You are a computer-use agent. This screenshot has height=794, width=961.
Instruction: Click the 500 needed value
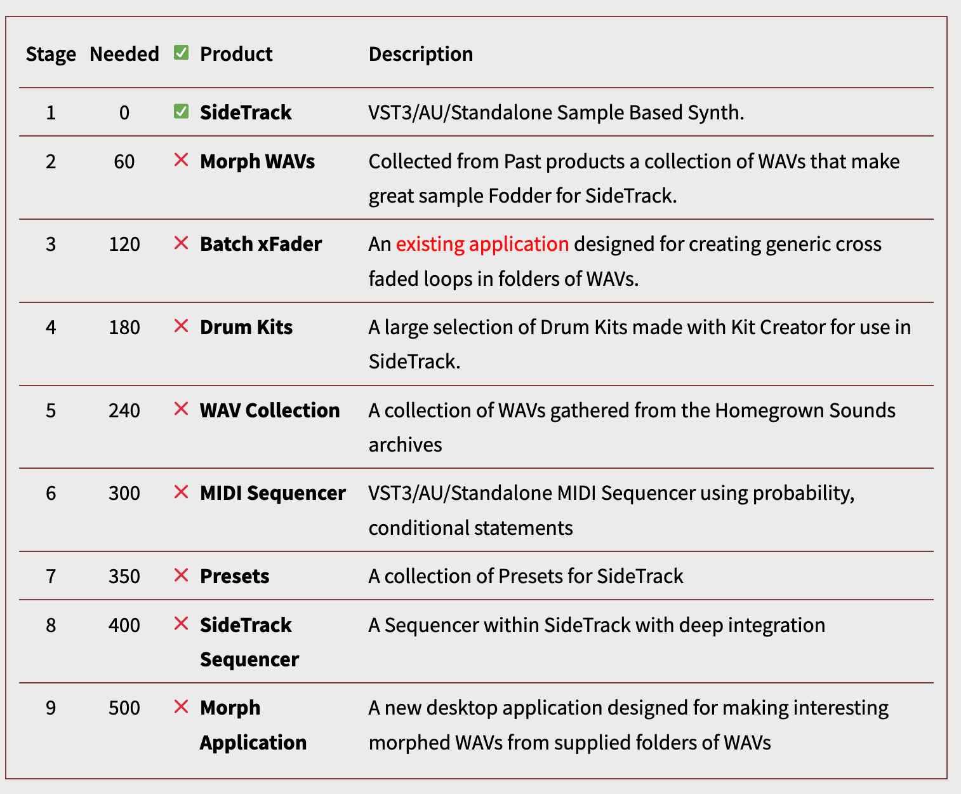click(124, 708)
